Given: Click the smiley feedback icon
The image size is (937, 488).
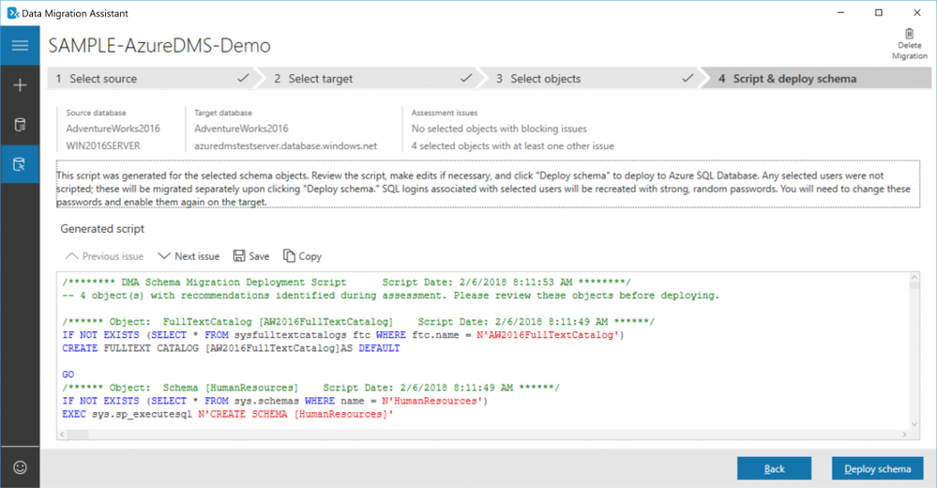Looking at the screenshot, I should click(x=20, y=467).
